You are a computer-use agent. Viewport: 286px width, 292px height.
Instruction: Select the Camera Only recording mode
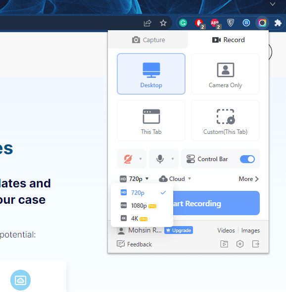225,74
